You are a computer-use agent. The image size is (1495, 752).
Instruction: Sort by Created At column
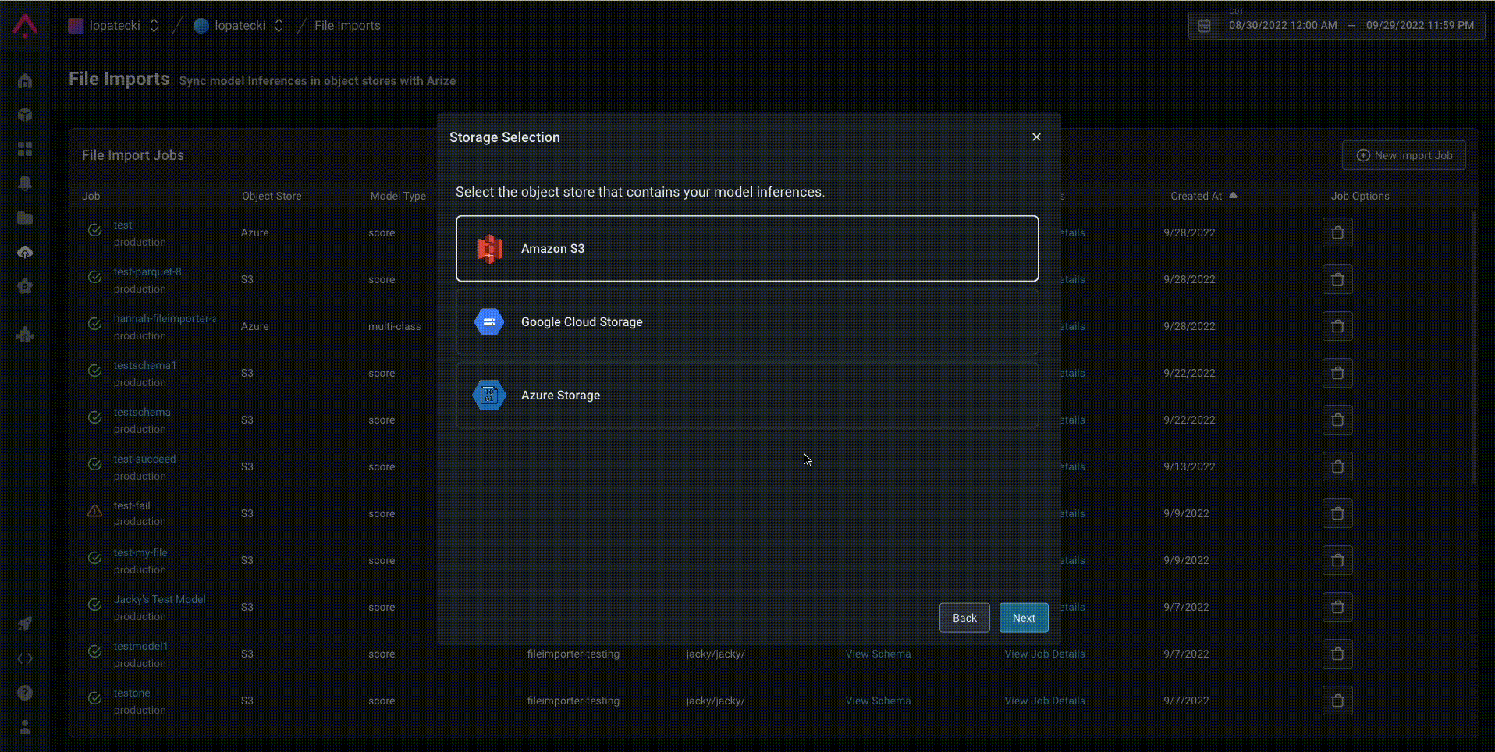[1203, 196]
